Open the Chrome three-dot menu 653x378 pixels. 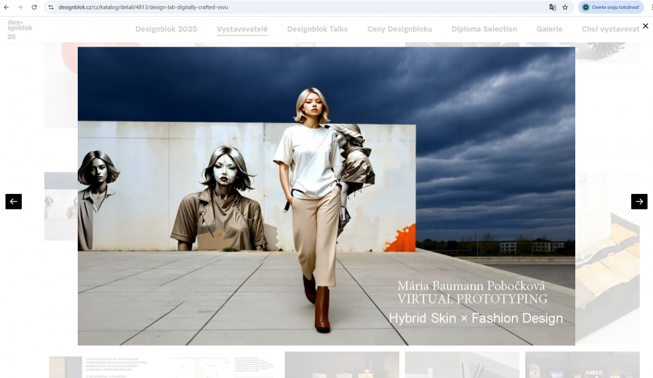pyautogui.click(x=652, y=7)
